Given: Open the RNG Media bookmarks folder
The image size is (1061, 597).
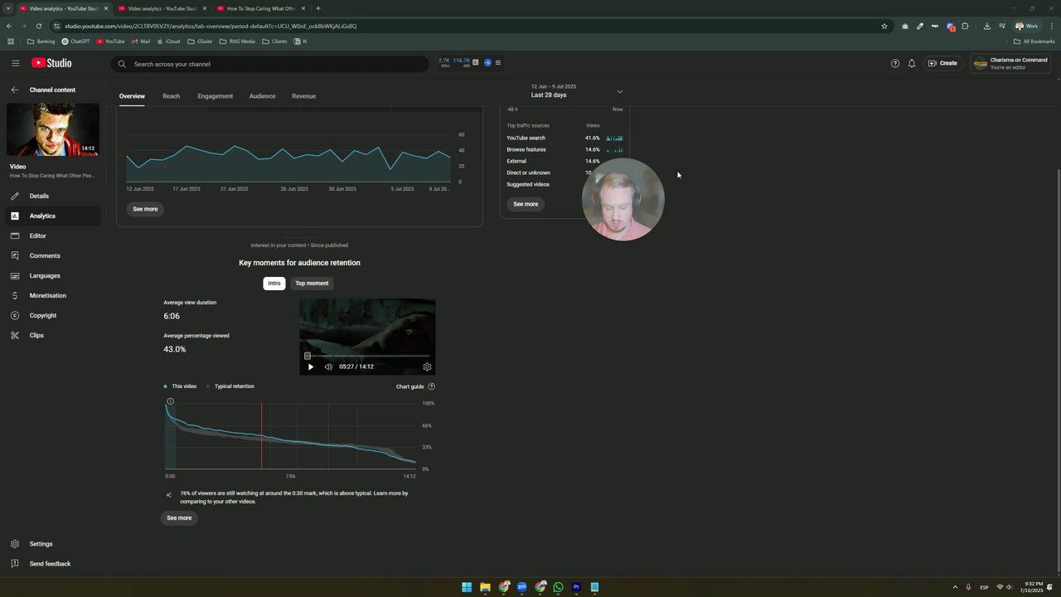Looking at the screenshot, I should click(x=237, y=41).
